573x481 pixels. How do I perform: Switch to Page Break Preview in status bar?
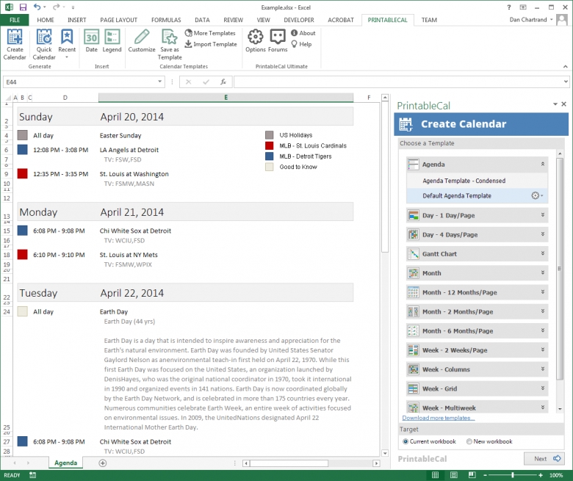[472, 475]
